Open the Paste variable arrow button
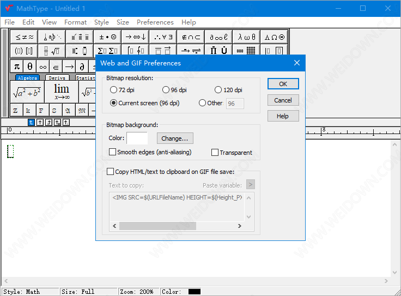This screenshot has height=296, width=401. [x=251, y=184]
